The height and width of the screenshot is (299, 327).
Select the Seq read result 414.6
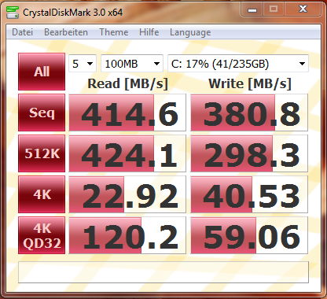[x=127, y=113]
